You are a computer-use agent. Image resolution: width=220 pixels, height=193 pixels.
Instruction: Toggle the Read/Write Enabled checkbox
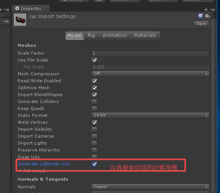click(94, 81)
